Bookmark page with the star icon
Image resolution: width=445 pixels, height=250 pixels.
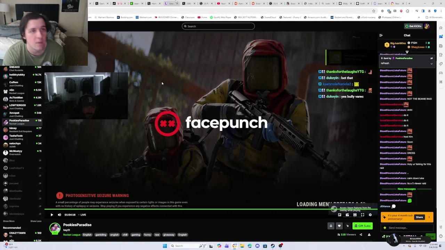click(374, 11)
